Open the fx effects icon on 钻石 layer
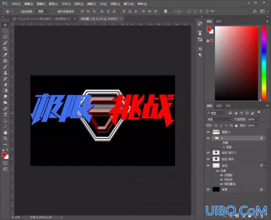The width and height of the screenshot is (271, 220). (261, 165)
